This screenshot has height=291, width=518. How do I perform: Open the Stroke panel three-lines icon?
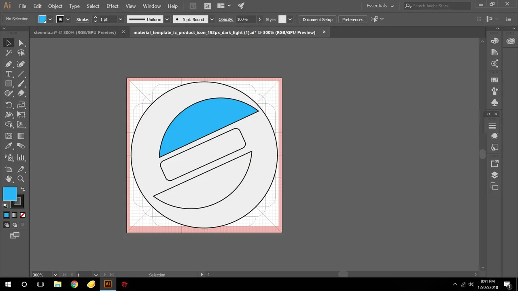tap(493, 126)
